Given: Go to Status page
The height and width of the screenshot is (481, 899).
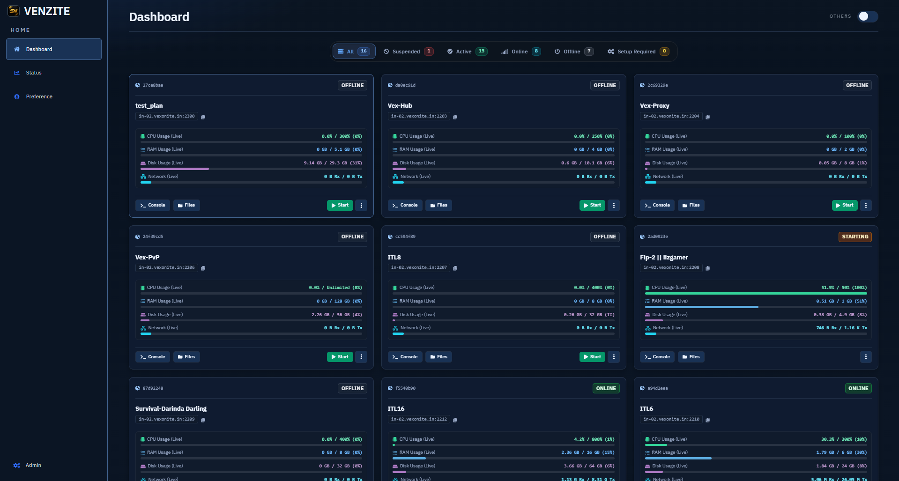Looking at the screenshot, I should point(54,73).
